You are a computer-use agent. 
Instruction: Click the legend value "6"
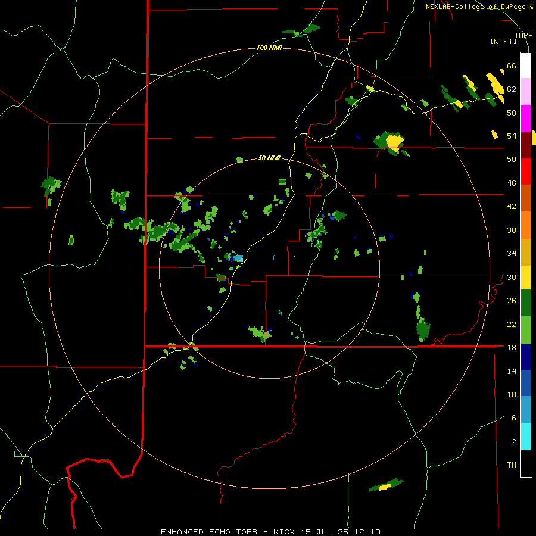click(x=513, y=418)
